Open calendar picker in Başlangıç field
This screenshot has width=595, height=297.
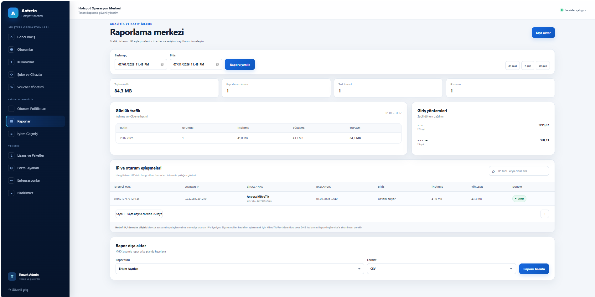(x=162, y=65)
